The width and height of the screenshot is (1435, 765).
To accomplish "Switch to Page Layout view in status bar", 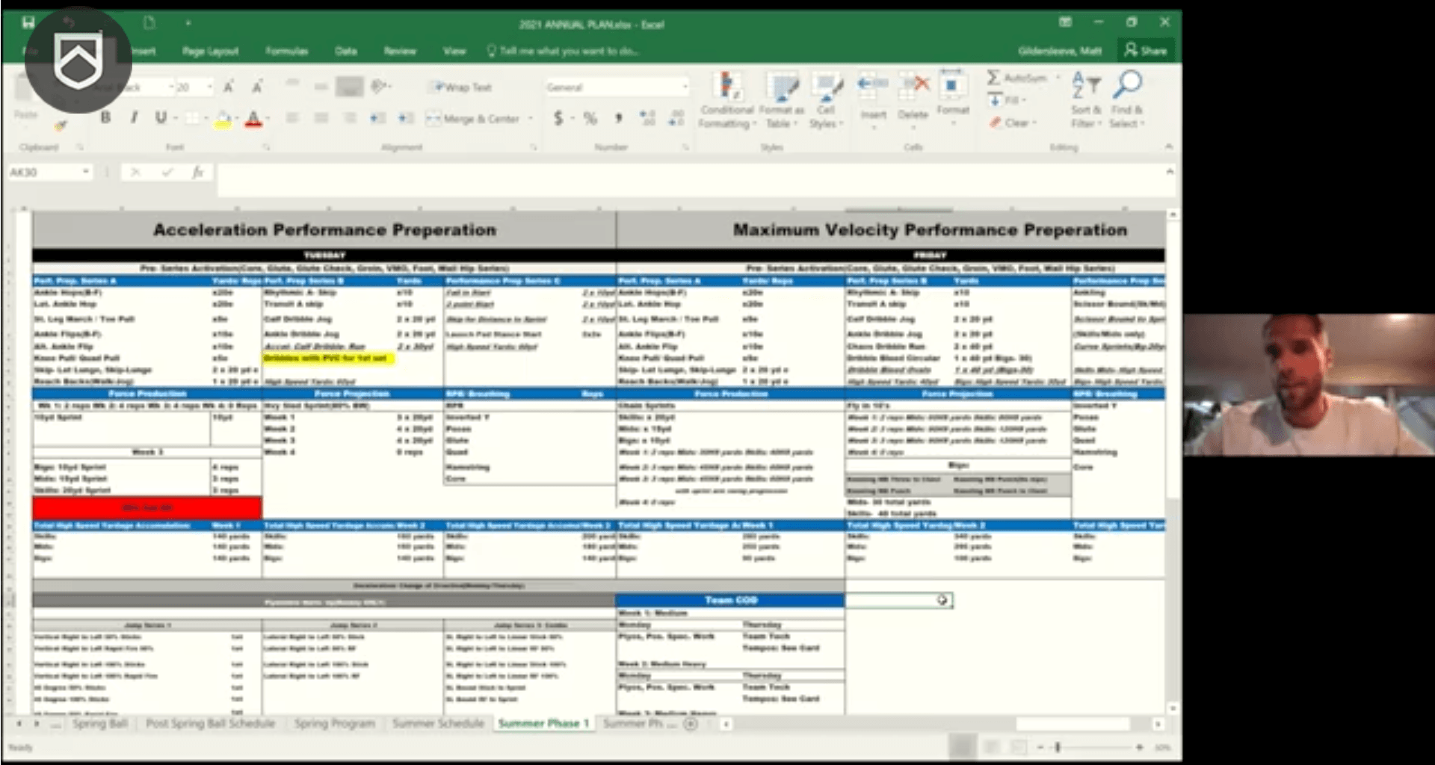I will tap(991, 746).
